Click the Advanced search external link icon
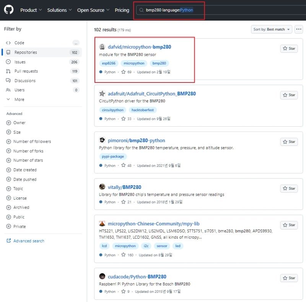306x302 pixels. (8, 241)
